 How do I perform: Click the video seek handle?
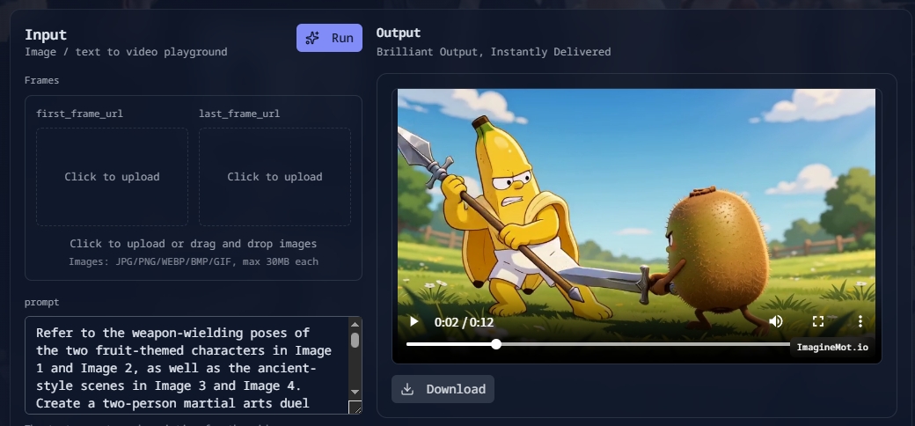(x=496, y=344)
